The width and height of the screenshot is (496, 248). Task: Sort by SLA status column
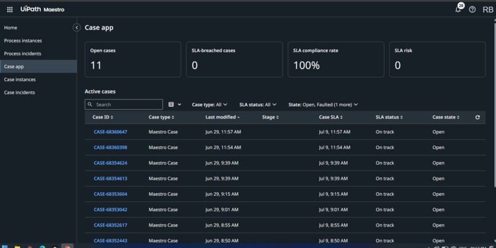pos(389,117)
